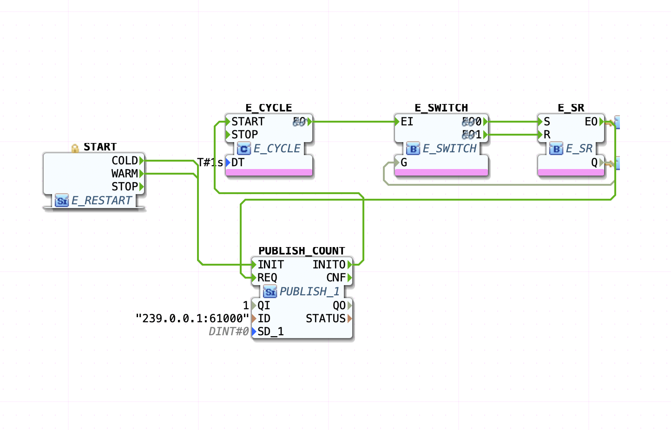Select the E_CYCLE block name label
Viewport: 671px width, 430px height.
(x=269, y=108)
